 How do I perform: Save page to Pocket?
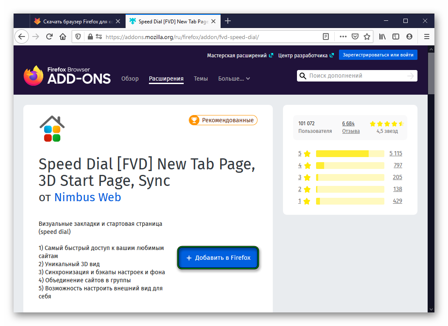355,37
